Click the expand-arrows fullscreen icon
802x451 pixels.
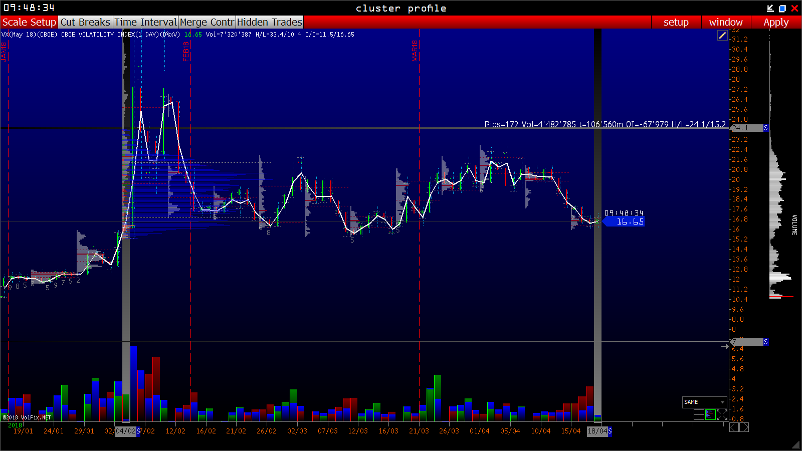tap(722, 414)
